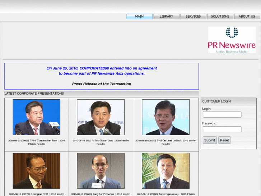Click the LATEST CORPORATE PRESENTATIONS heading
This screenshot has width=261, height=196.
click(x=34, y=94)
